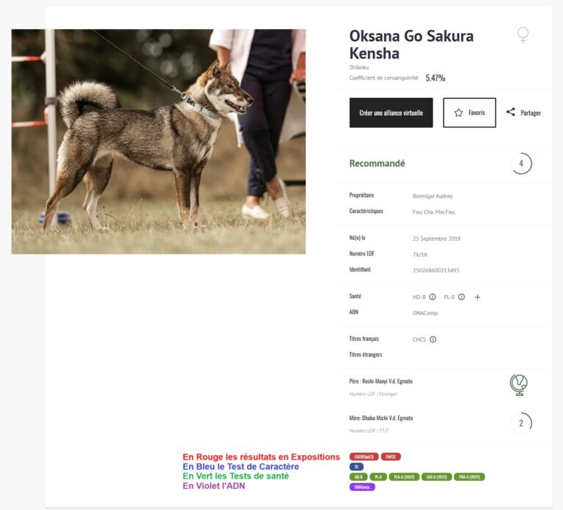The width and height of the screenshot is (563, 510).
Task: Click info icon beside CHCS title
Action: tap(433, 340)
